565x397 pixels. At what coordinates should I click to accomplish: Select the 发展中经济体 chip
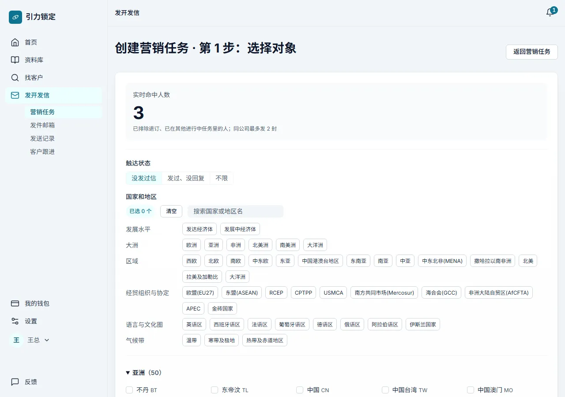[x=240, y=229]
